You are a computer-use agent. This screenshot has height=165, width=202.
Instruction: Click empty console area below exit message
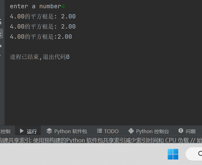click(x=101, y=92)
